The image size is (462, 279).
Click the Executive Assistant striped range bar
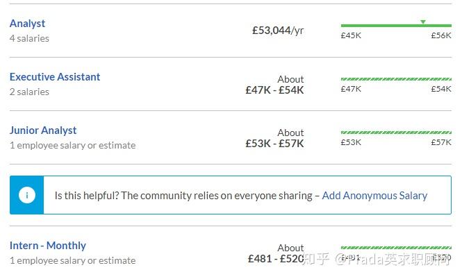(x=396, y=79)
